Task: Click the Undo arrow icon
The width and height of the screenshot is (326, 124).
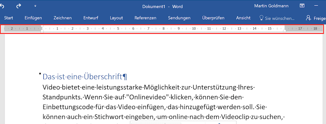Action: tap(2, 7)
